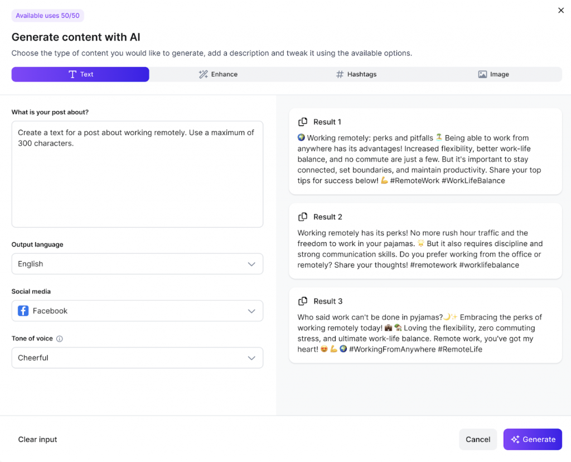This screenshot has height=462, width=571.
Task: Copy Result 1 using its copy icon
Action: pyautogui.click(x=303, y=122)
